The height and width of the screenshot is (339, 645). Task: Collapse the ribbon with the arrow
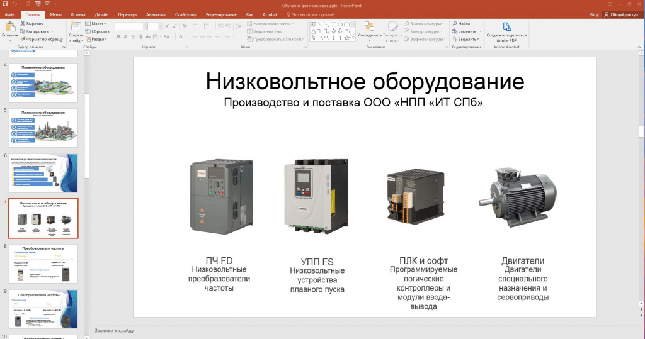pos(640,47)
